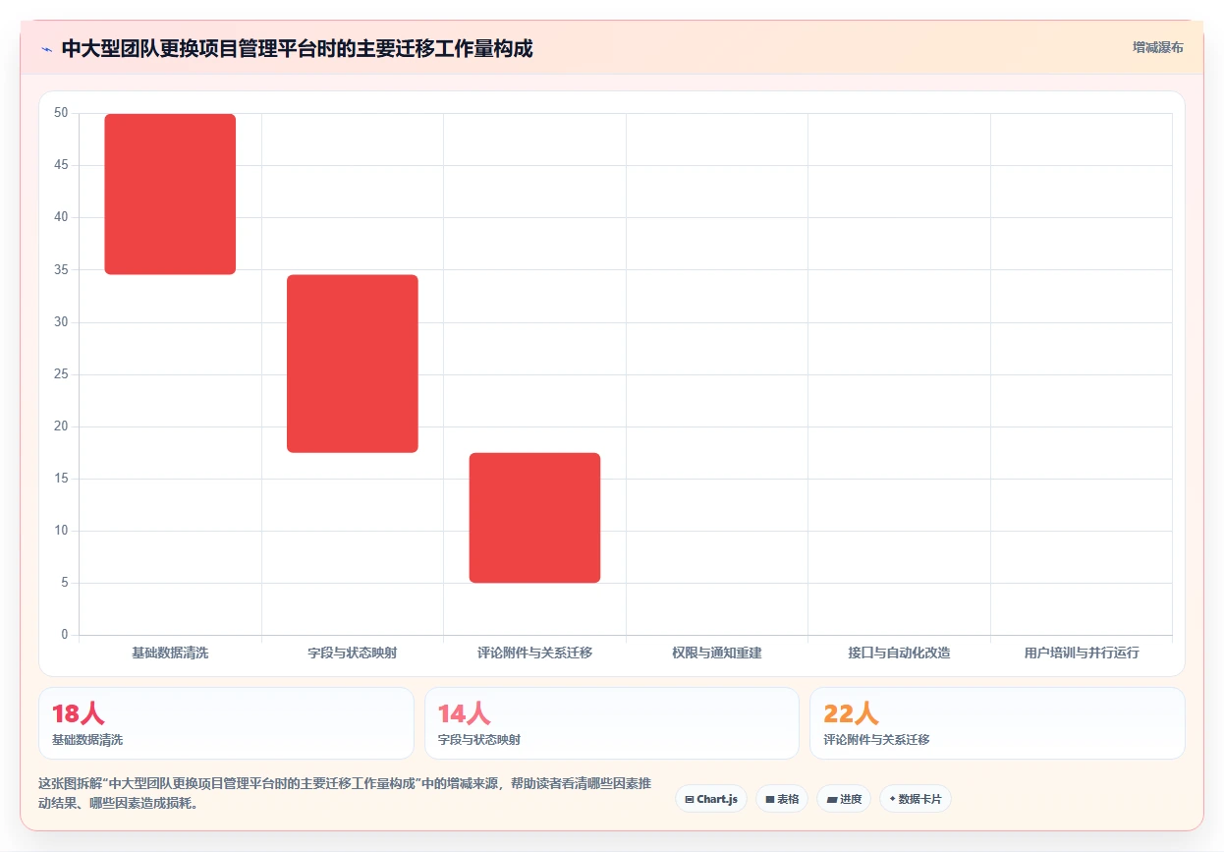Click the 字段与状态映射 x-axis label

[x=353, y=653]
